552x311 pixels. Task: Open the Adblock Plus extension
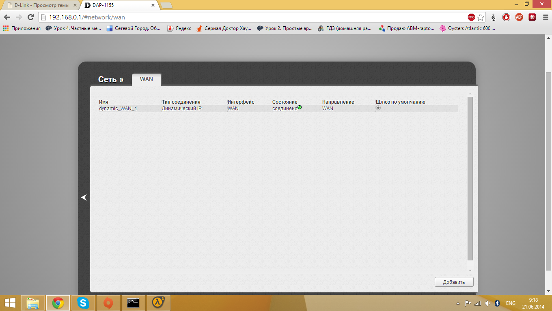click(519, 17)
